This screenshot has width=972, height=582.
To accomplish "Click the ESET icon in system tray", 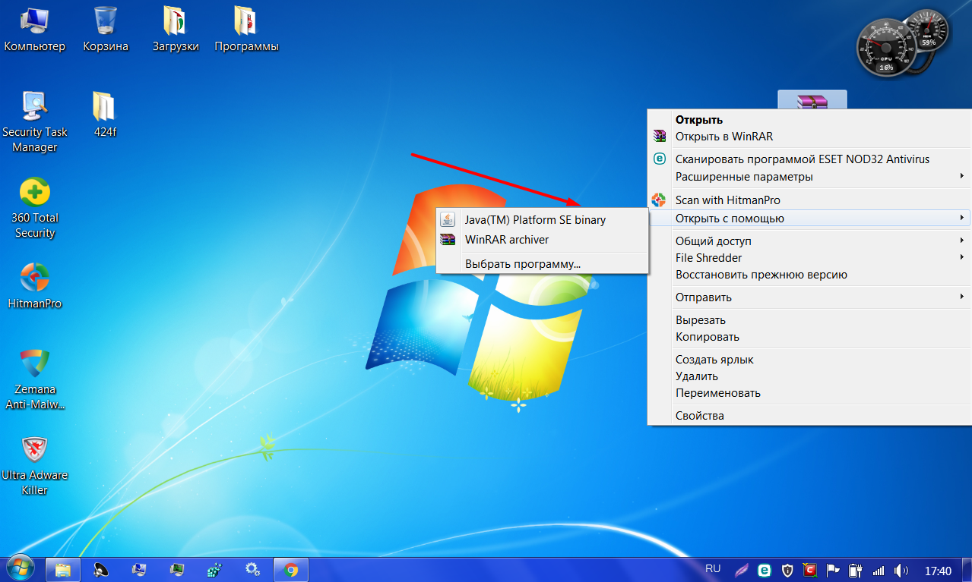I will pos(765,570).
